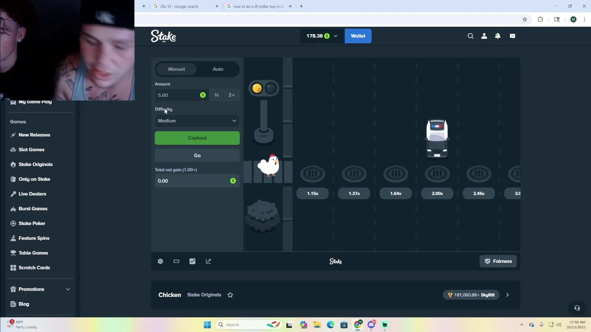Open Discord in taskbar

pyautogui.click(x=371, y=325)
